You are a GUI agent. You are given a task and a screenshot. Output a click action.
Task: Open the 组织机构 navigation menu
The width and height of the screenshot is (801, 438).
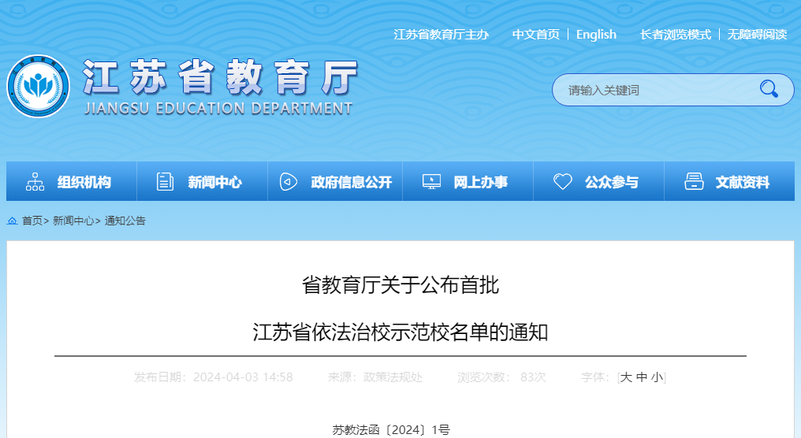tap(84, 182)
